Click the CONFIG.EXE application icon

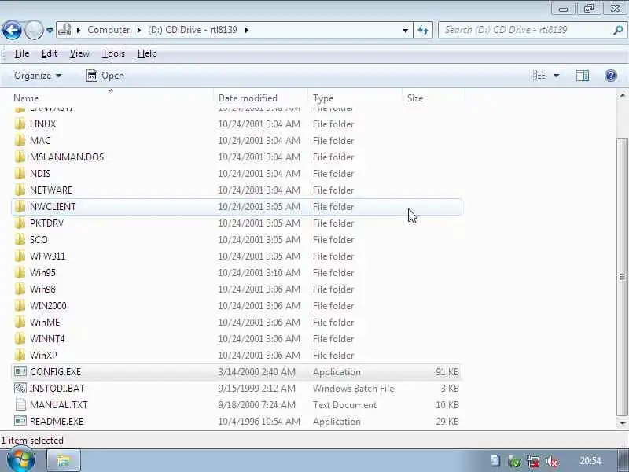20,371
